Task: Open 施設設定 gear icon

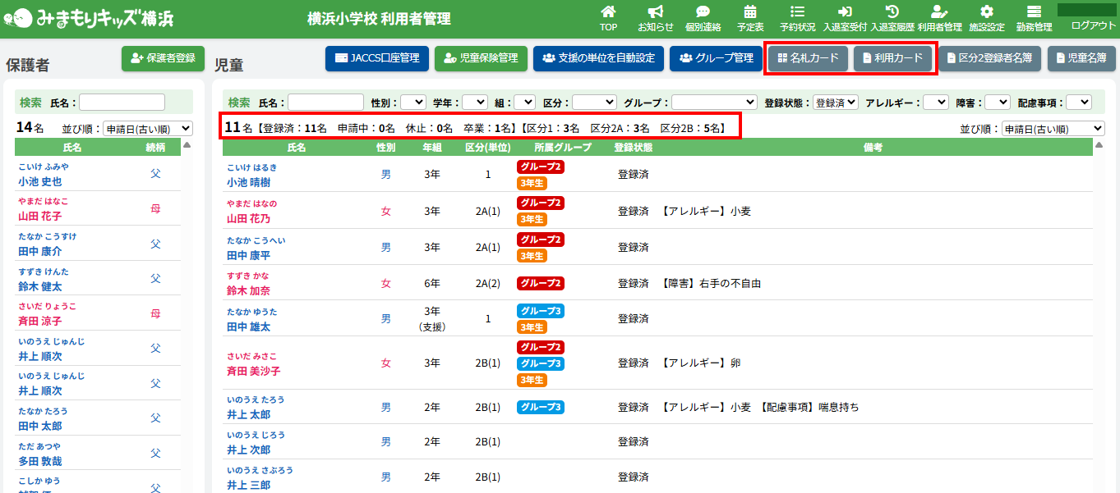Action: tap(987, 12)
